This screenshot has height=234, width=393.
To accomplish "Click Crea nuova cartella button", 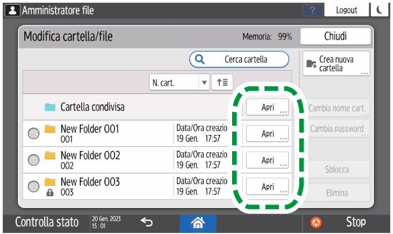I will pos(336,64).
